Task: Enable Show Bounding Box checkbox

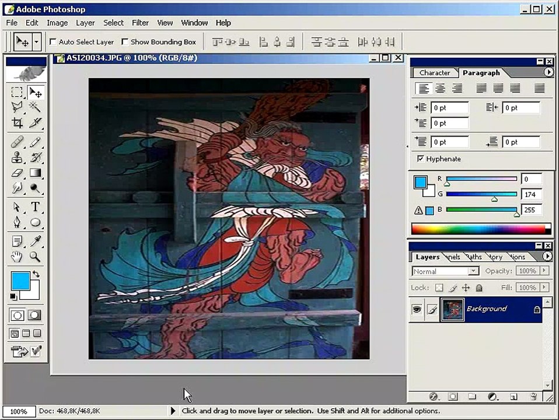Action: pos(125,42)
